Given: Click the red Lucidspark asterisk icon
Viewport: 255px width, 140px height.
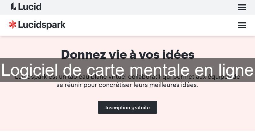Looking at the screenshot, I should (x=13, y=25).
